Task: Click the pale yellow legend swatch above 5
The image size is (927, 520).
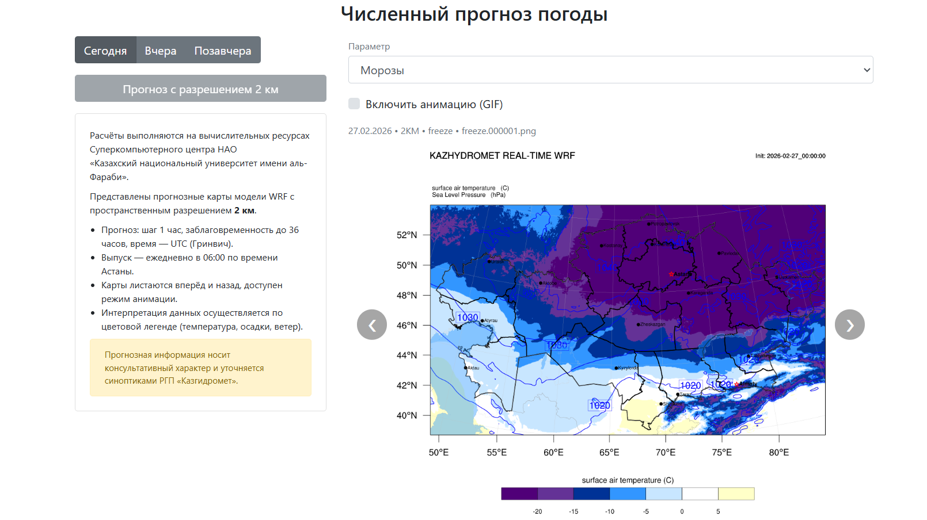Action: 736,494
